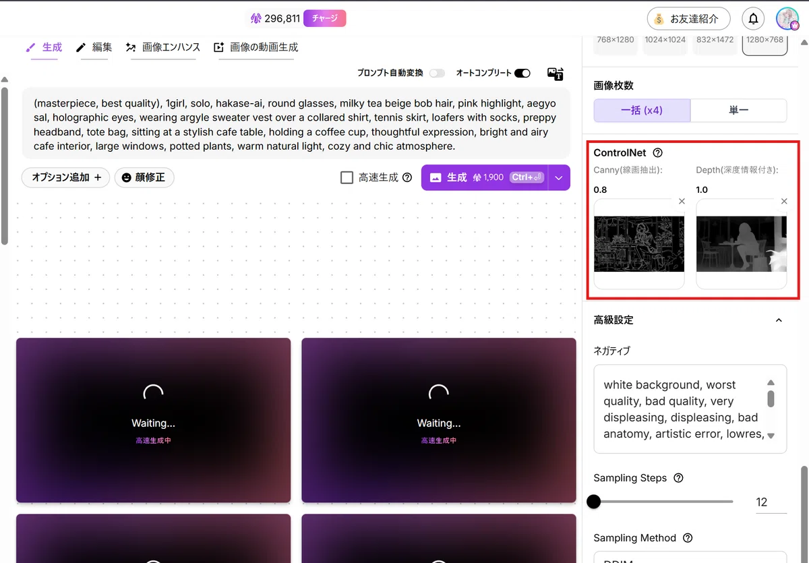This screenshot has height=563, width=809.
Task: Click into the ネガティブ prompt text box
Action: coord(690,409)
